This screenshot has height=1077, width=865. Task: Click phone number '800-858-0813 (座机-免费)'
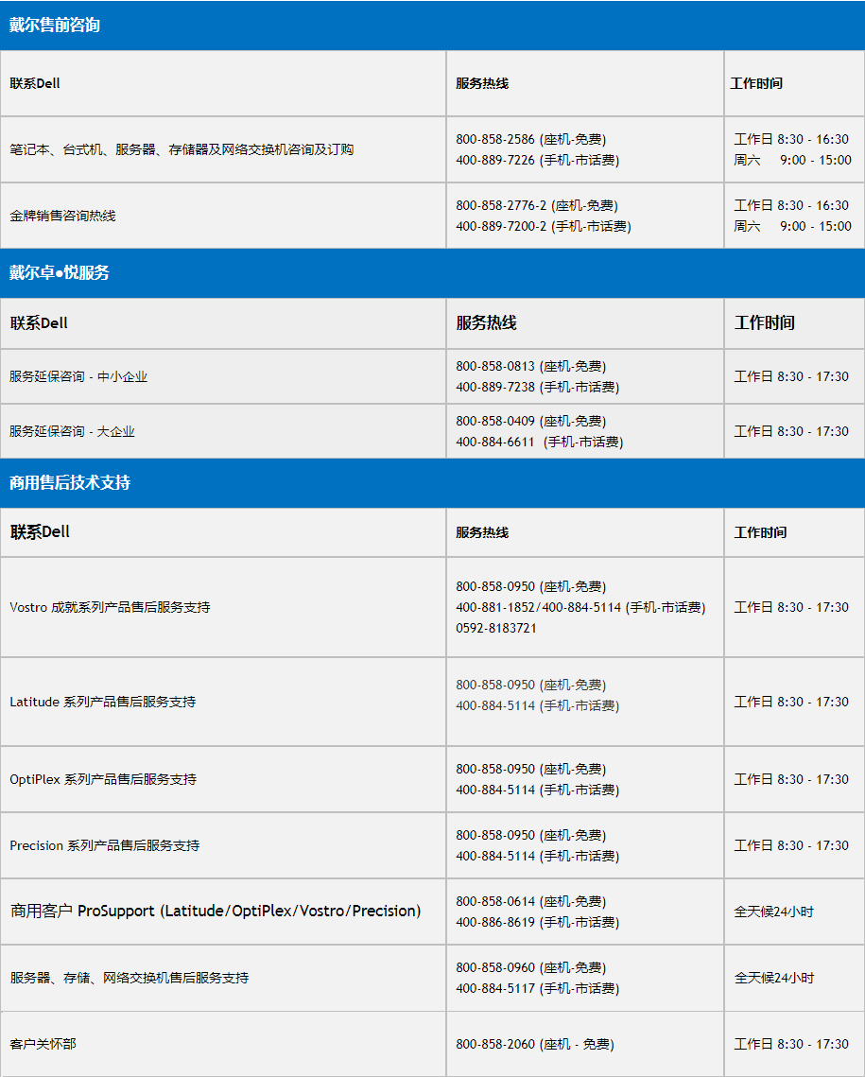tap(530, 366)
